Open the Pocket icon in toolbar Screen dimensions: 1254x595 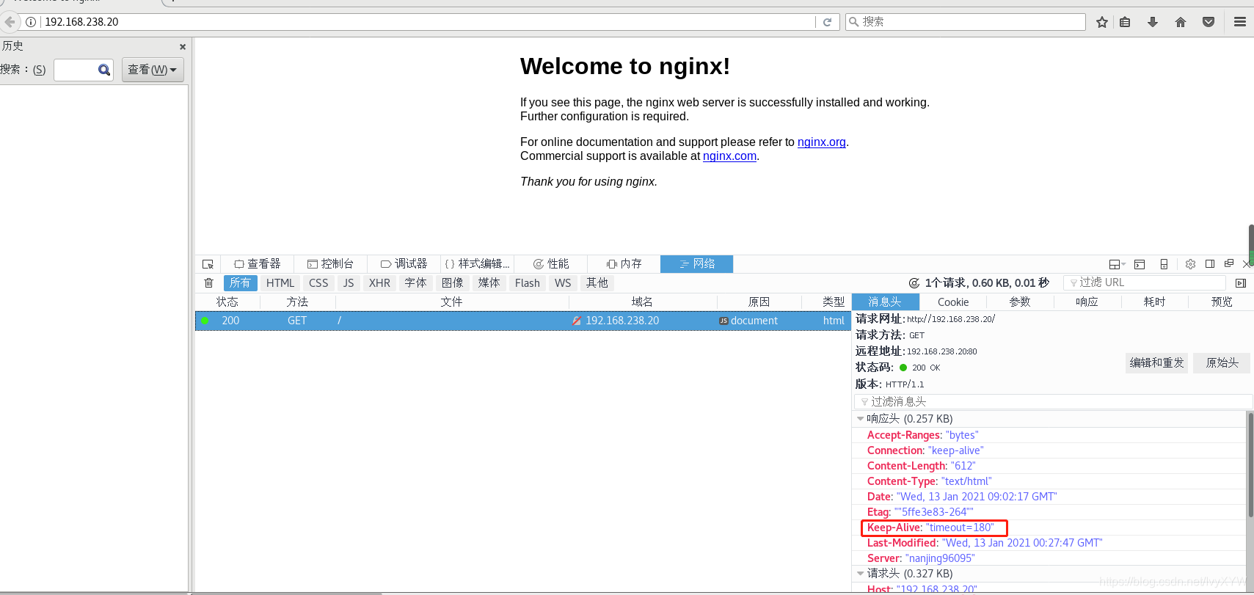click(x=1209, y=22)
